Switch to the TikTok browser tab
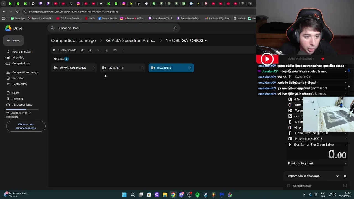354x199 pixels. tap(139, 4)
